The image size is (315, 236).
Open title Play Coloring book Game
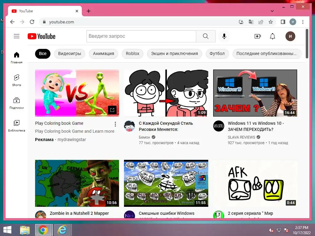coord(59,123)
